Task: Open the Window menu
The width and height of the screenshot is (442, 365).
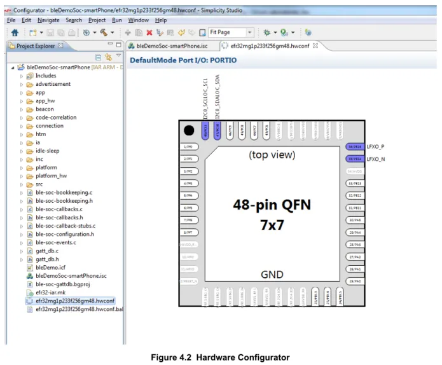Action: coord(139,20)
